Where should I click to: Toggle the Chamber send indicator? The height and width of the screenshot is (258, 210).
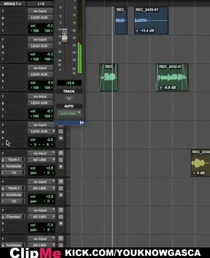click(23, 217)
